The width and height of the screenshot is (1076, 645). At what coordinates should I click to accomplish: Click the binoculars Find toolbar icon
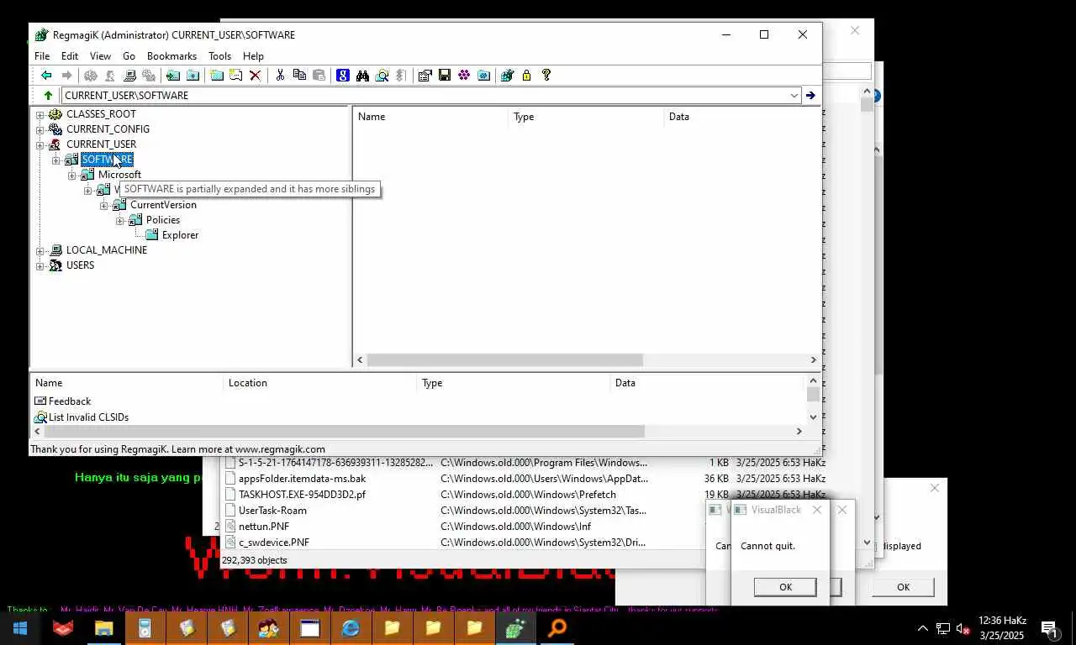coord(362,76)
